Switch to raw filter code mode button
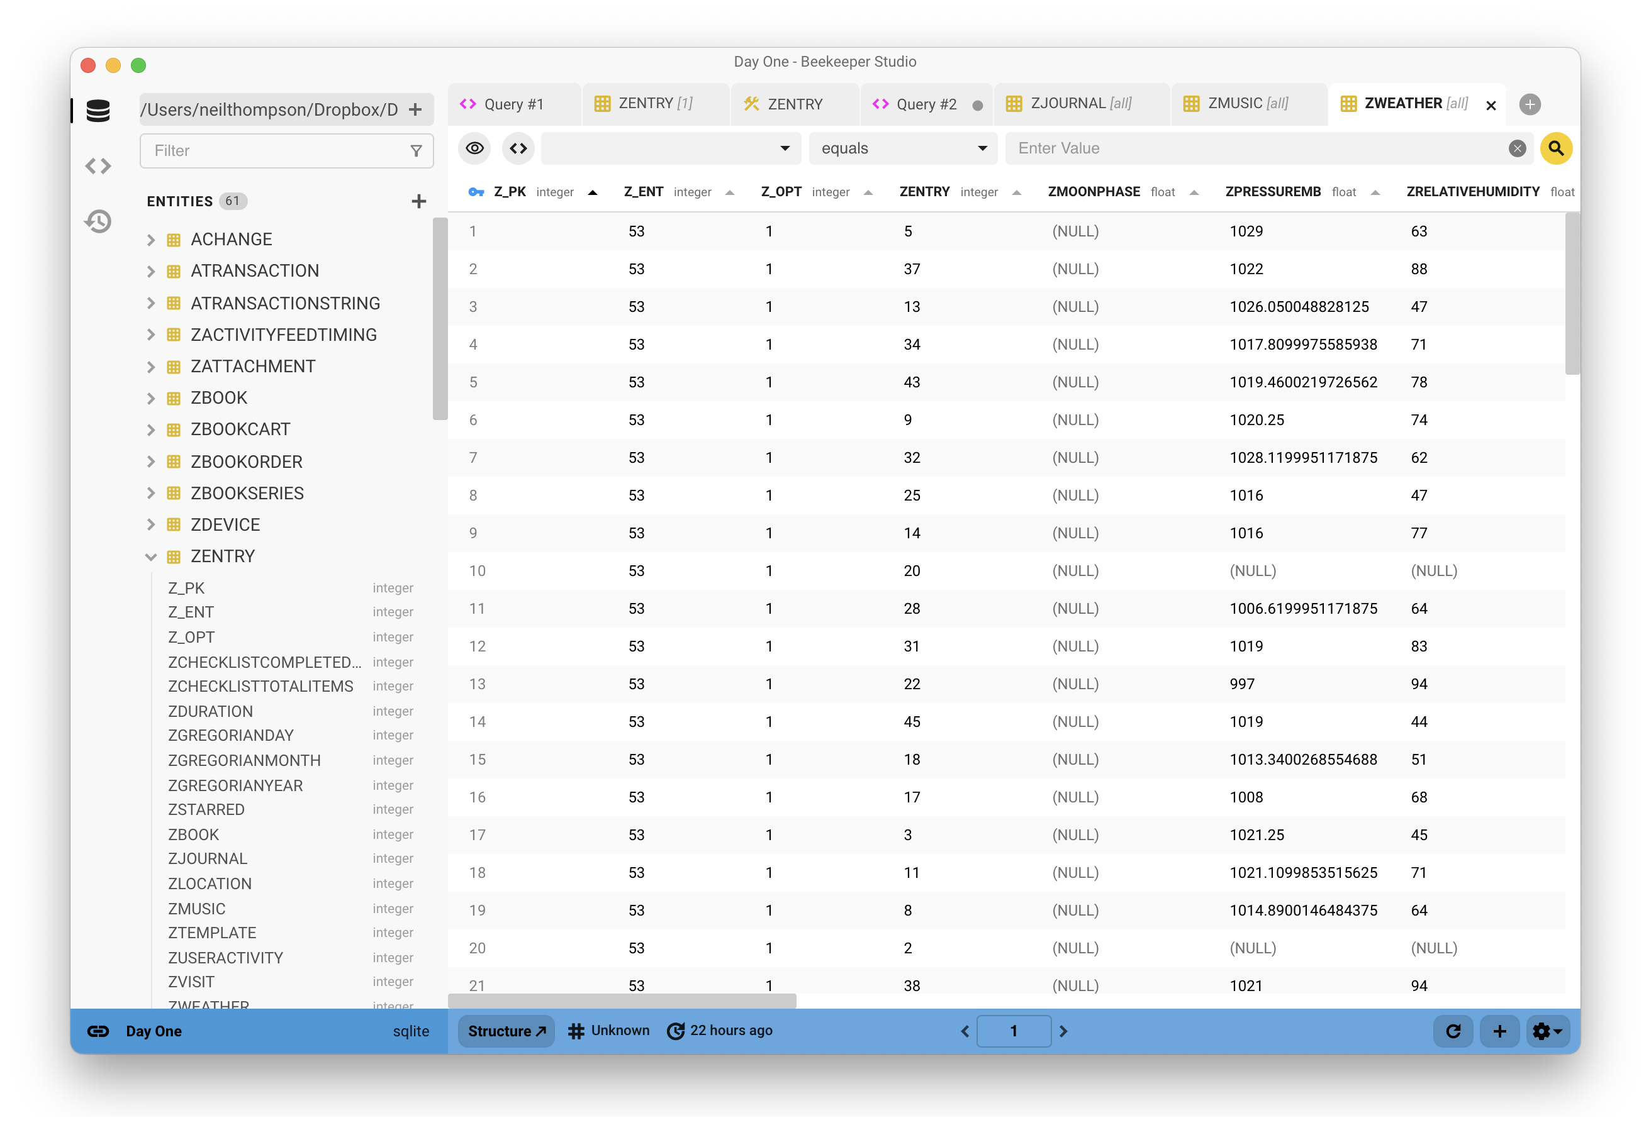 click(518, 148)
